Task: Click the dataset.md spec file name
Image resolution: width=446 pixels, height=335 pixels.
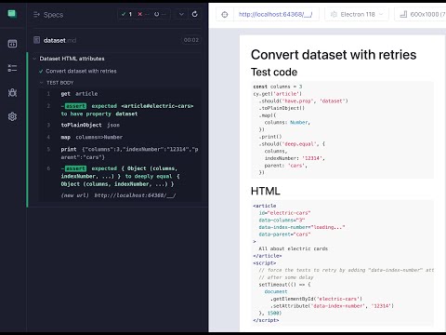Action: click(59, 40)
